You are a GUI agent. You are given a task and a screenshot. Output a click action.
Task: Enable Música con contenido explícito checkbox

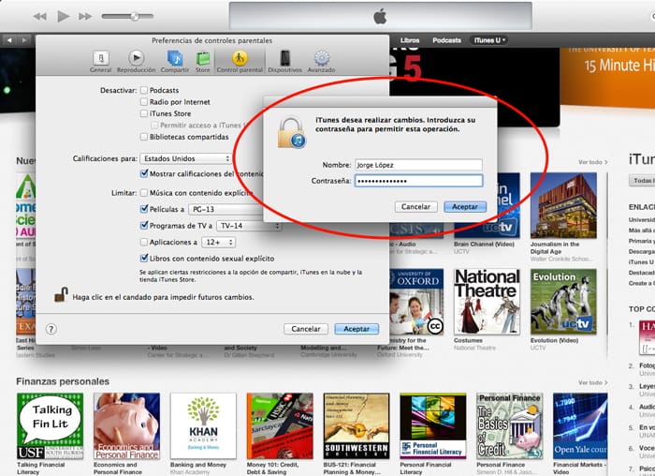click(x=144, y=193)
